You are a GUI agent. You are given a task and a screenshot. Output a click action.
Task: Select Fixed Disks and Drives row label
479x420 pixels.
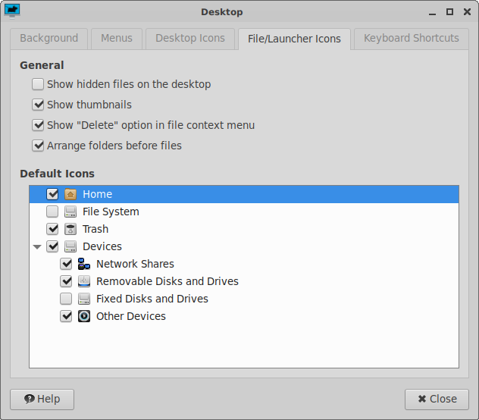point(152,299)
